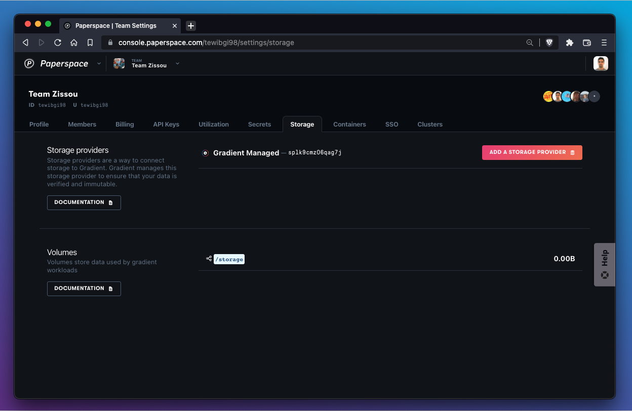Open the browser hamburger menu

[604, 43]
